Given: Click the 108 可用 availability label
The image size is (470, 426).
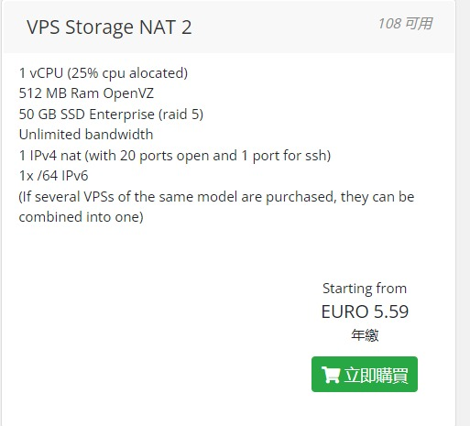Looking at the screenshot, I should point(405,24).
